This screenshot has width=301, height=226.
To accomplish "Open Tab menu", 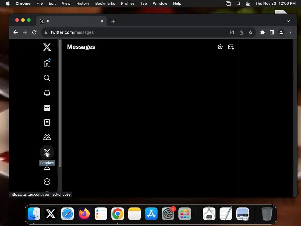I will pyautogui.click(x=143, y=3).
